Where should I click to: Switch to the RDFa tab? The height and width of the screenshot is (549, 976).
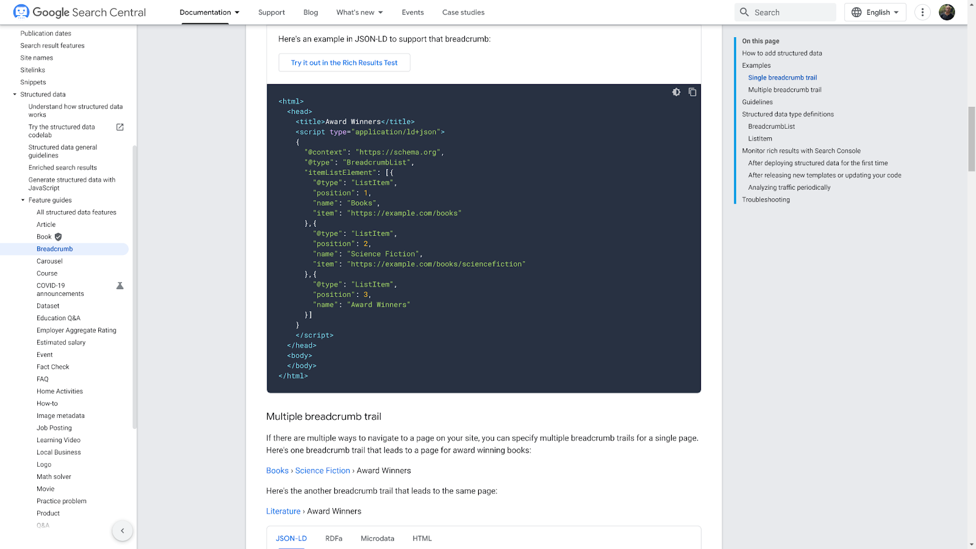334,539
